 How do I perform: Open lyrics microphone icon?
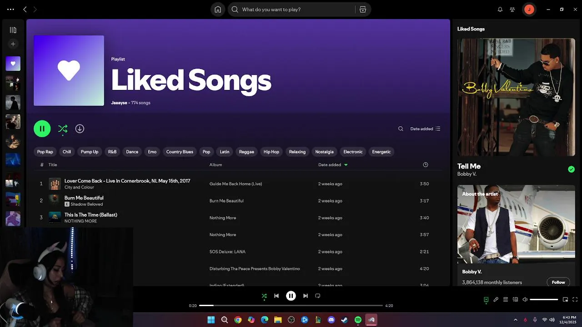(496, 300)
